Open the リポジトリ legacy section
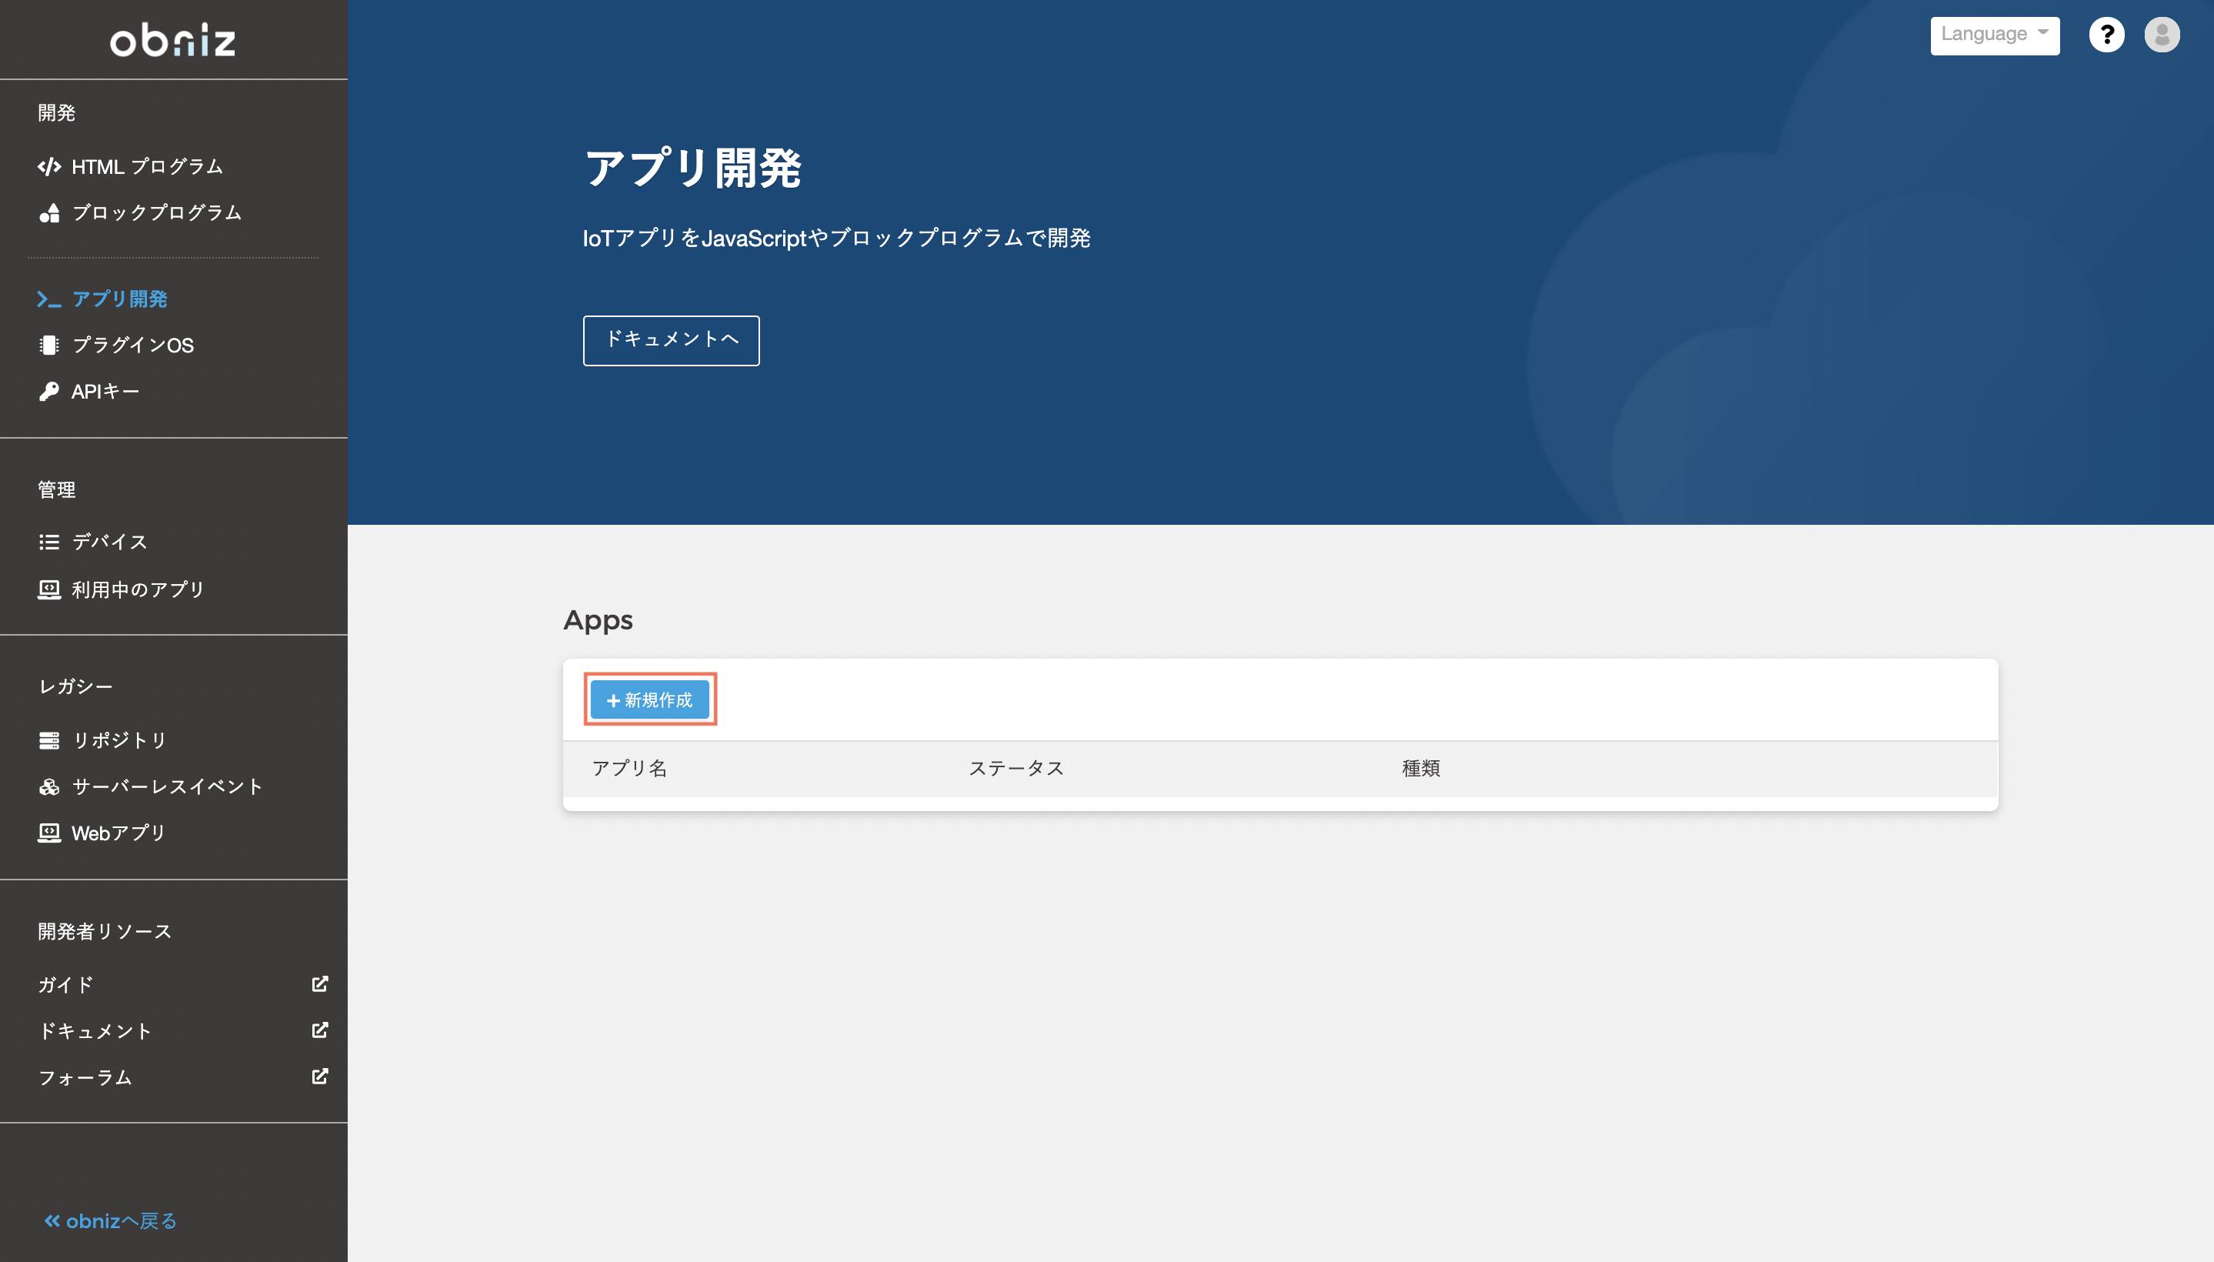This screenshot has height=1262, width=2214. (x=118, y=740)
